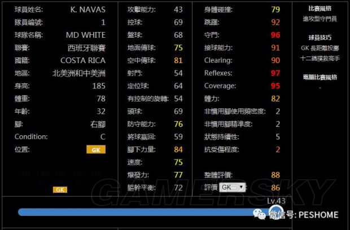The image size is (350, 230).
Task: Click the GK position rating value 86
Action: pos(275,188)
